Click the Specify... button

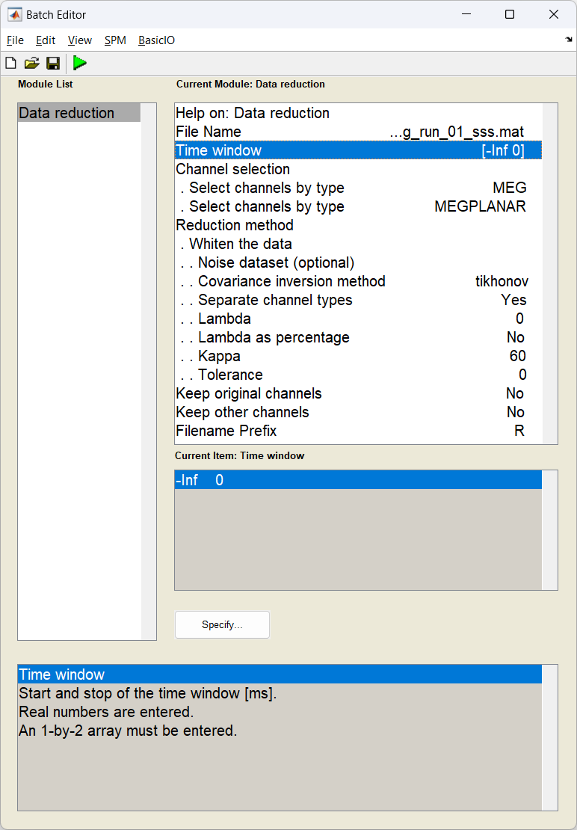(x=222, y=624)
